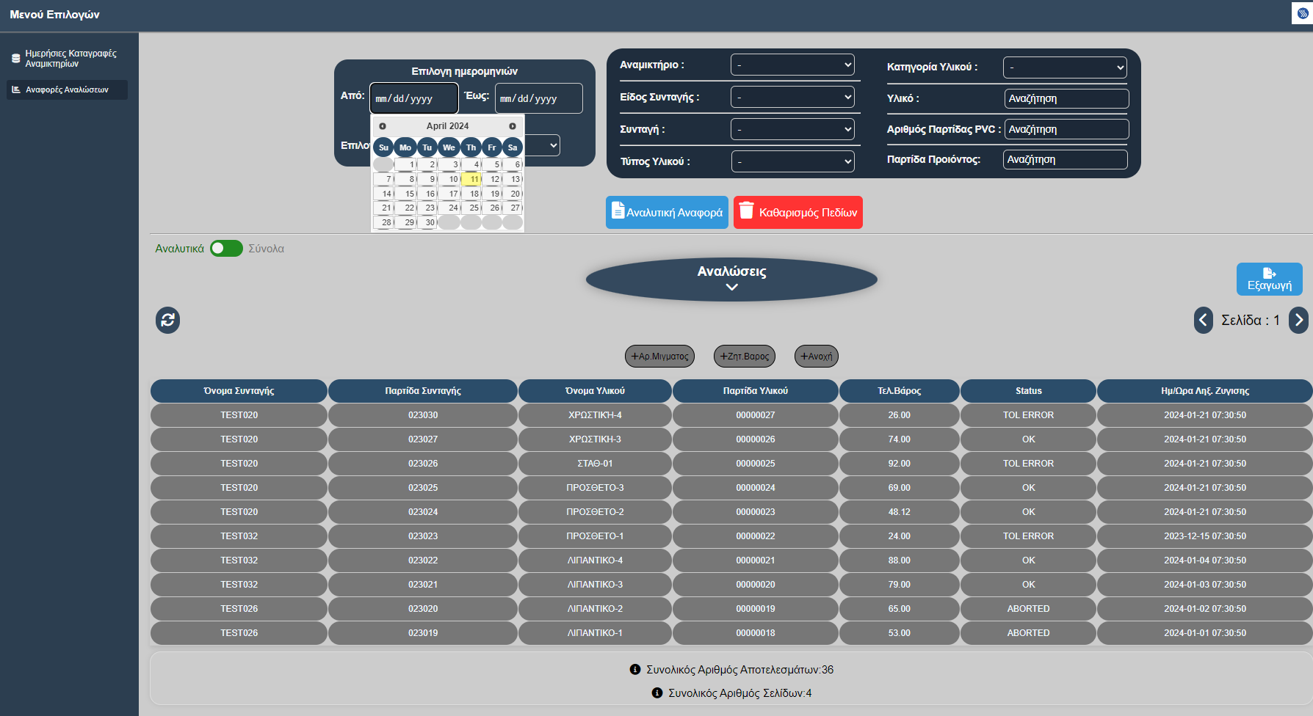Open the Αναμικτήριο dropdown

click(x=792, y=65)
